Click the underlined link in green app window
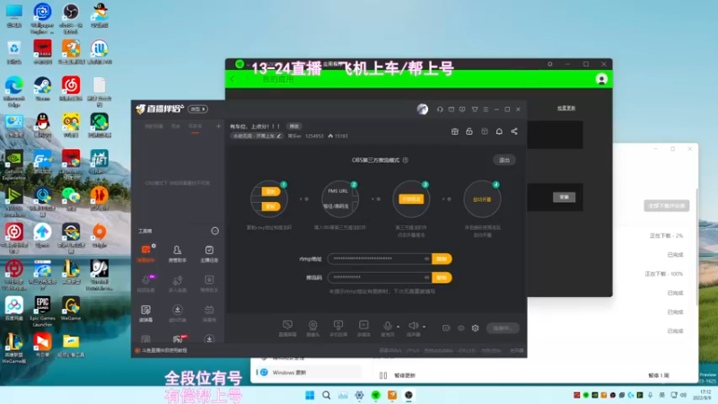 [x=566, y=108]
